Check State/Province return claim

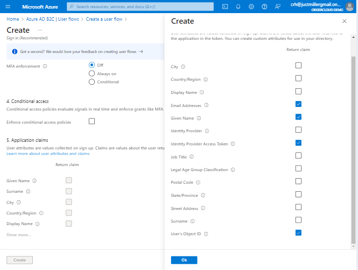[x=299, y=194]
